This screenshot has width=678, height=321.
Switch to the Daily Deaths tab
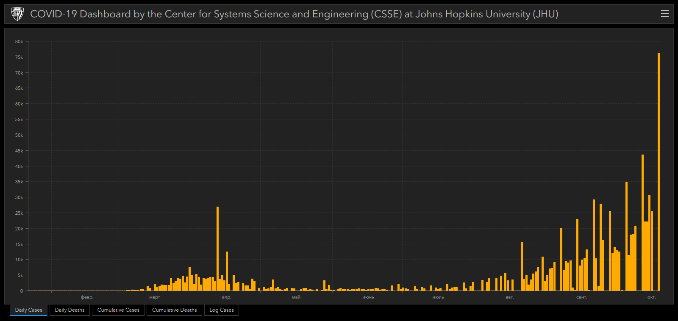[69, 310]
